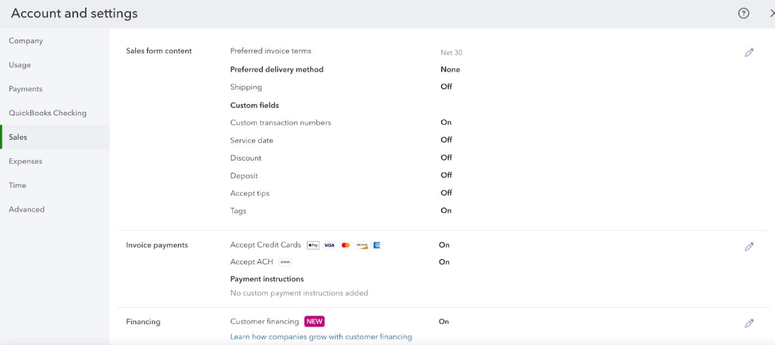
Task: Click the Net 30 invoice terms value
Action: tap(451, 53)
